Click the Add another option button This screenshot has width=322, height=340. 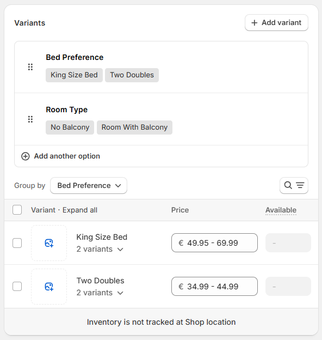(60, 156)
